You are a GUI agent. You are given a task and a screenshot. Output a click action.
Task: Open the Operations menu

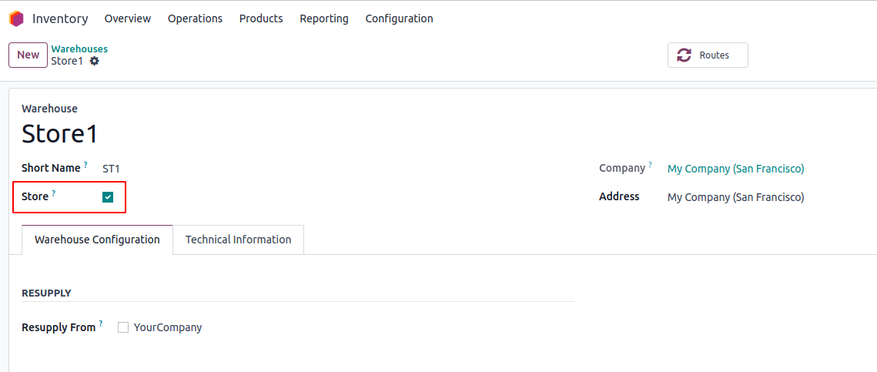[196, 18]
